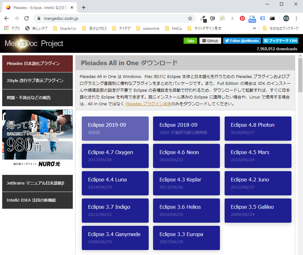The width and height of the screenshot is (303, 255).
Task: Open the Chrome profile avatar
Action: point(286,18)
